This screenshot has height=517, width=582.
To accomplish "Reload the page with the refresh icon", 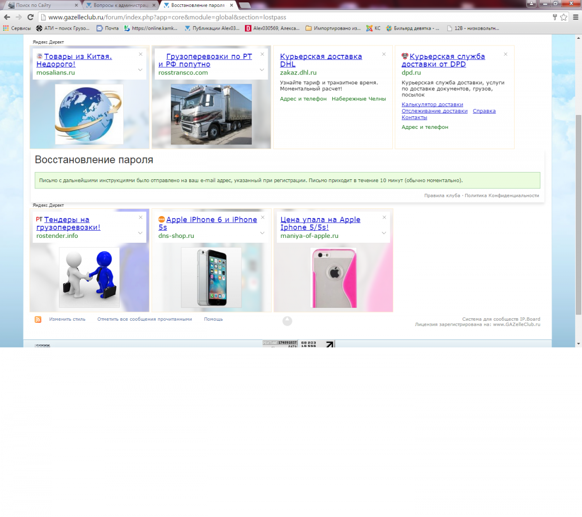I will click(x=30, y=17).
